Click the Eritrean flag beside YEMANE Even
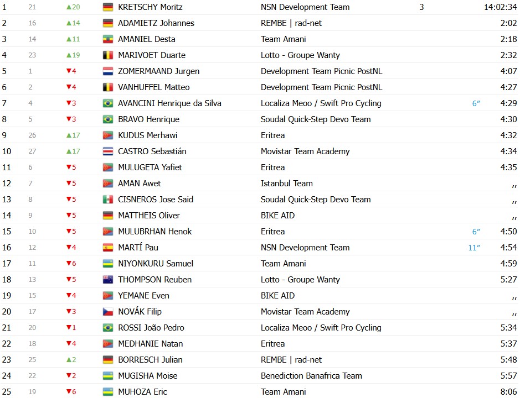Image resolution: width=520 pixels, height=398 pixels. tap(108, 296)
